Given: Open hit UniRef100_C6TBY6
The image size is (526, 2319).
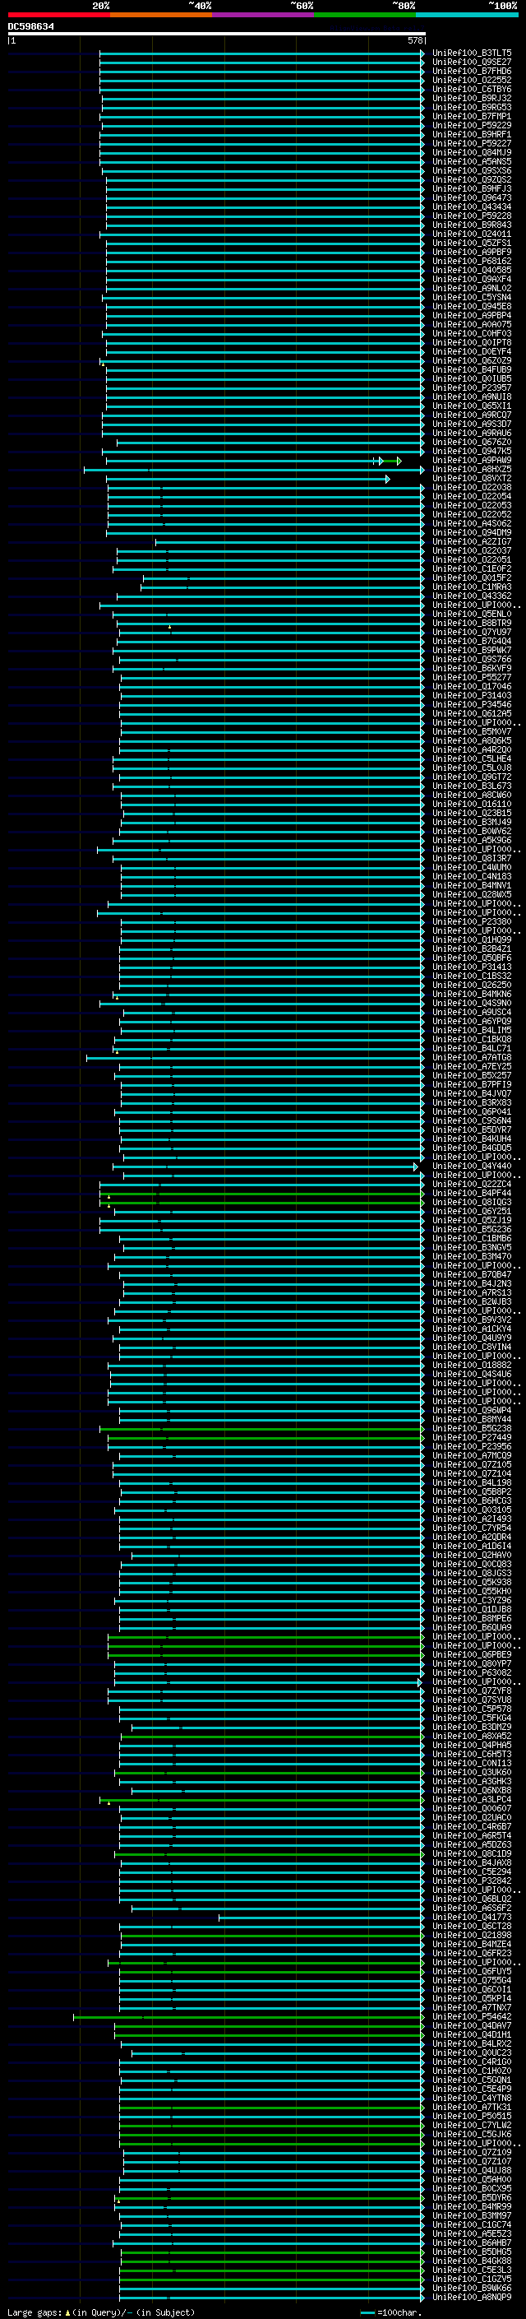Looking at the screenshot, I should point(471,89).
